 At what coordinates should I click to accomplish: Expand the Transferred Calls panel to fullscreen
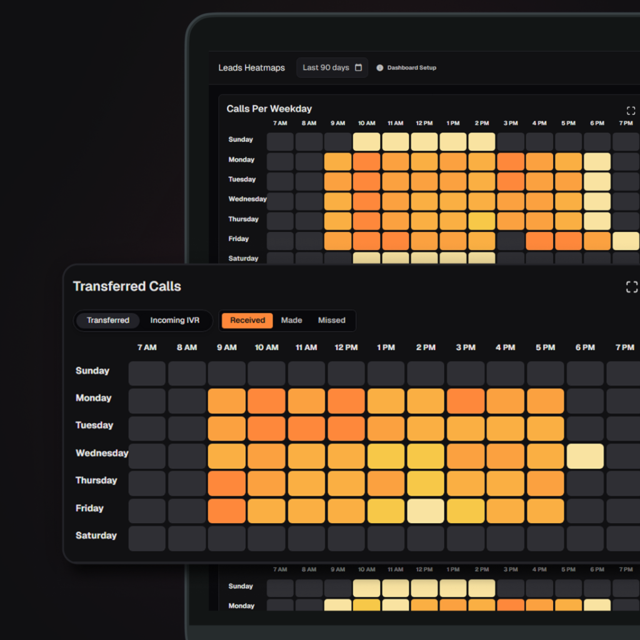(631, 287)
